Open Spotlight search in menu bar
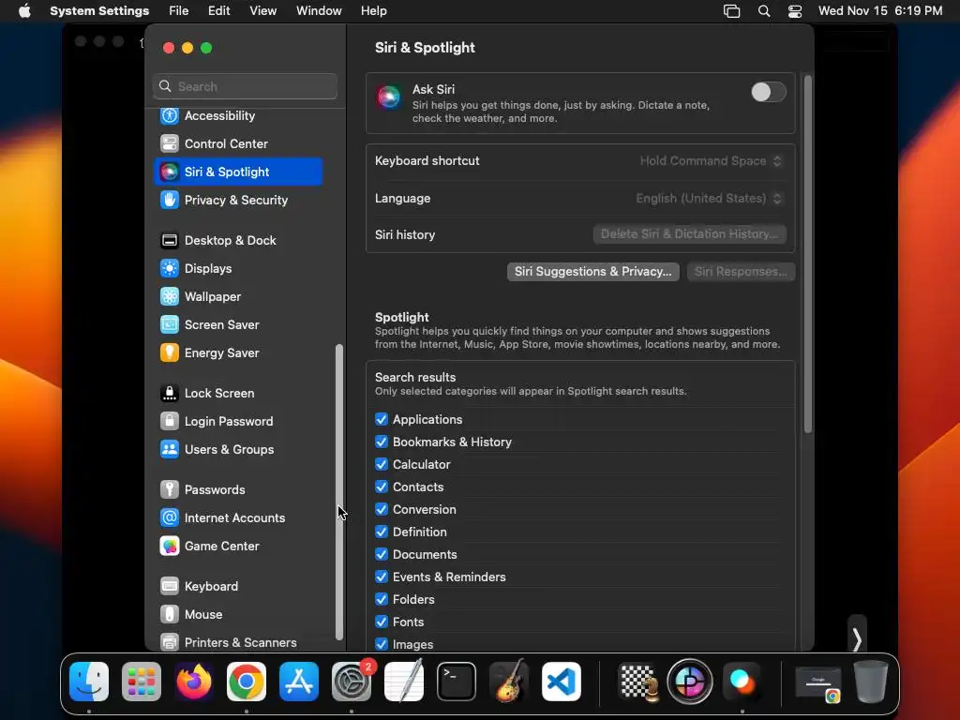This screenshot has height=720, width=960. (763, 11)
